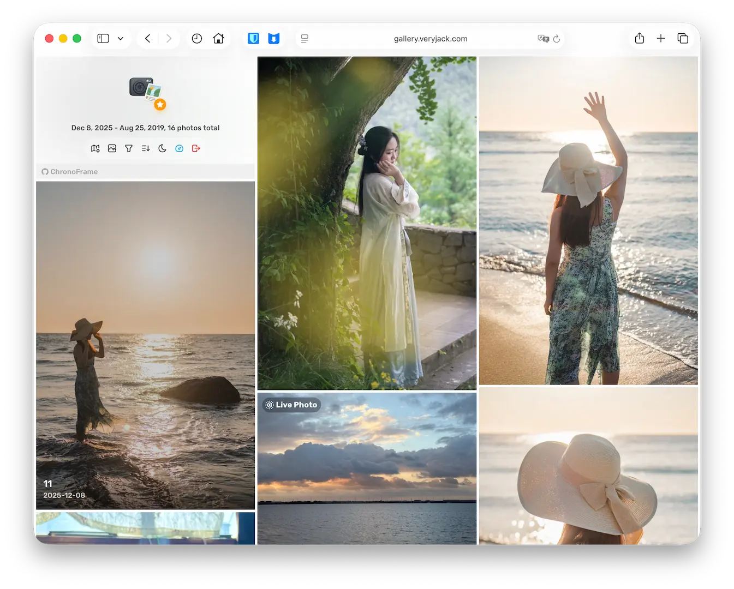
Task: Go to the home page
Action: point(218,39)
